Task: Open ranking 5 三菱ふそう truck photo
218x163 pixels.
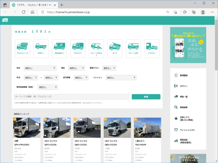Action: pos(148,128)
